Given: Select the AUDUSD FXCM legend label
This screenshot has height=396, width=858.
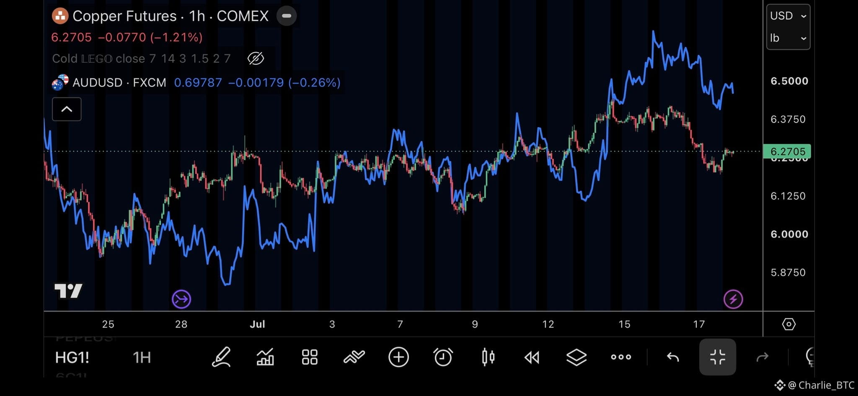Looking at the screenshot, I should pos(119,82).
